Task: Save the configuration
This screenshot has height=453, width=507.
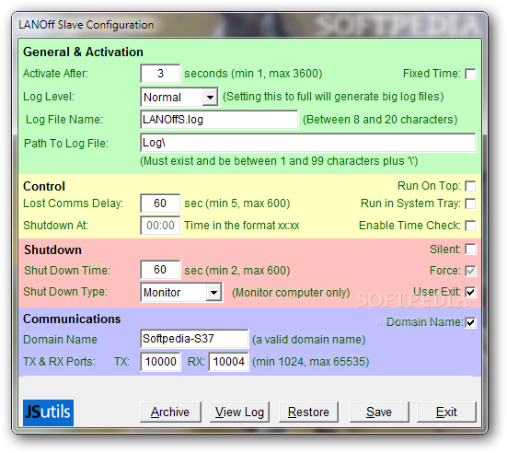Action: coord(379,412)
